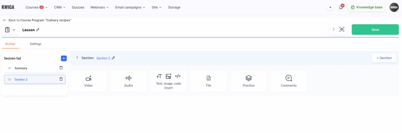Image resolution: width=402 pixels, height=133 pixels.
Task: Click the Lesson title text
Action: [28, 30]
